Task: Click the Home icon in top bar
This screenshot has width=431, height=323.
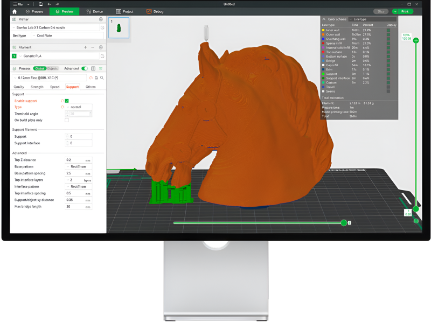Action: [15, 11]
